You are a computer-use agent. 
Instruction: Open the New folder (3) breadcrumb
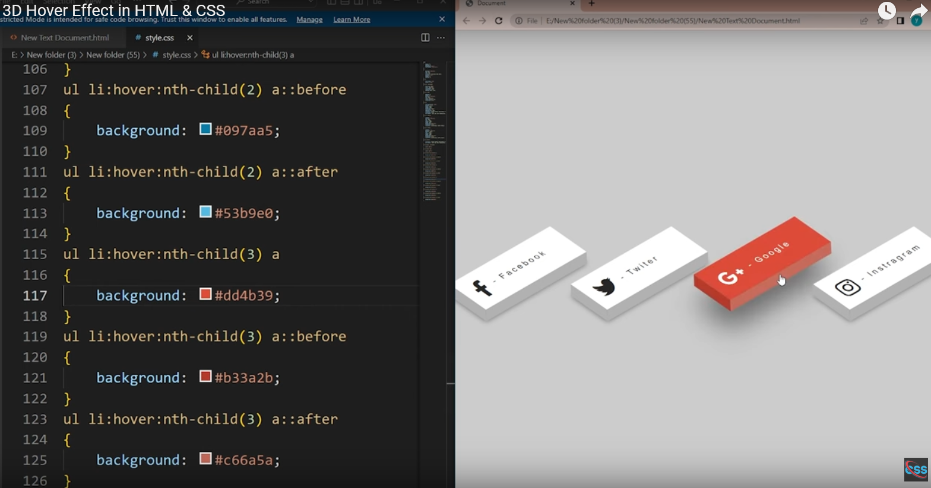tap(52, 55)
